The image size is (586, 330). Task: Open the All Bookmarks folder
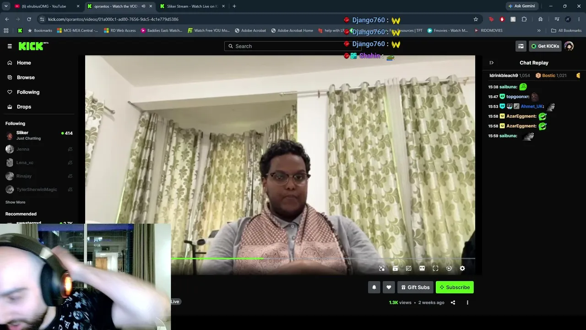(x=566, y=31)
